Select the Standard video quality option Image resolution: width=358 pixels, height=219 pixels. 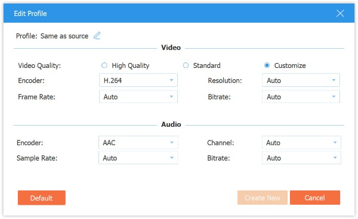coord(186,65)
